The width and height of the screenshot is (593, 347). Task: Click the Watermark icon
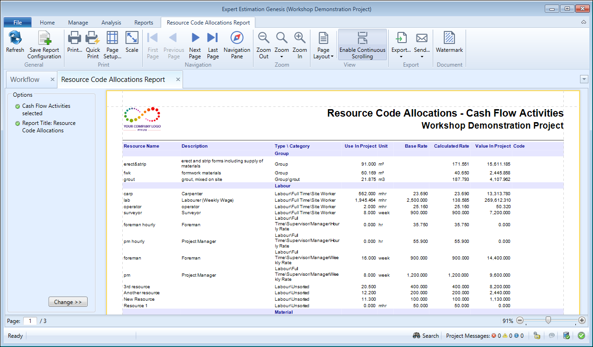[x=449, y=42]
